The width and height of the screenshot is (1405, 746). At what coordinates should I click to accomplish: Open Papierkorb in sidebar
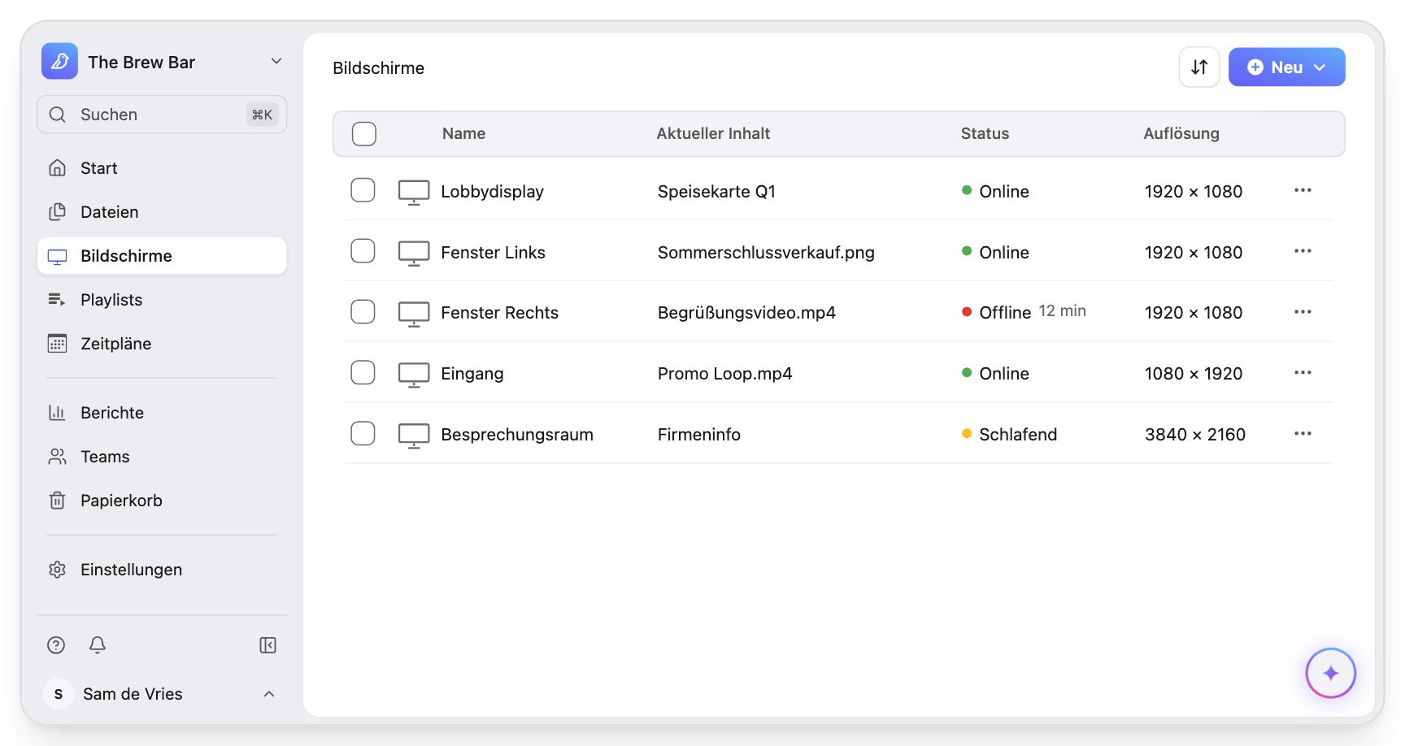pos(162,501)
